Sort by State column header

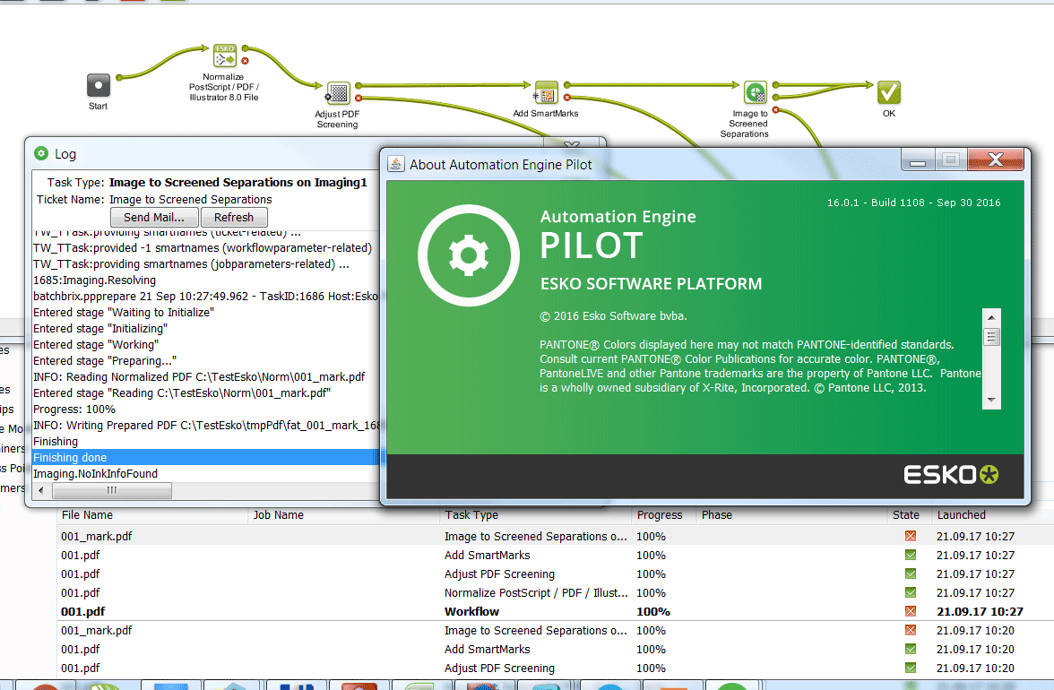pos(905,515)
